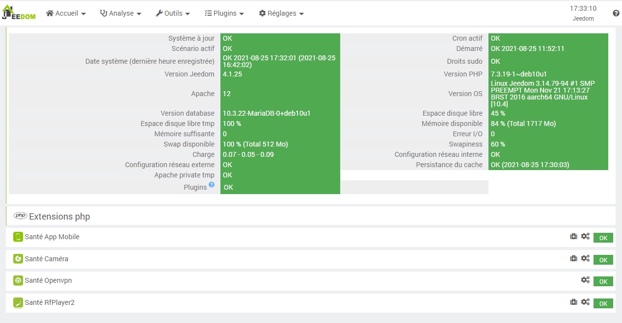Select Swapiness value 60 %

coord(498,144)
